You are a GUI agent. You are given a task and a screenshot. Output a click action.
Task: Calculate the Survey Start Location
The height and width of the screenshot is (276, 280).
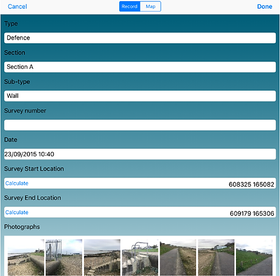(17, 184)
